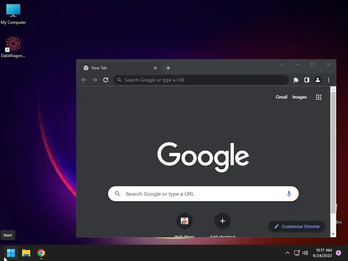The image size is (348, 261).
Task: Close the New Tab tab
Action: coord(155,68)
